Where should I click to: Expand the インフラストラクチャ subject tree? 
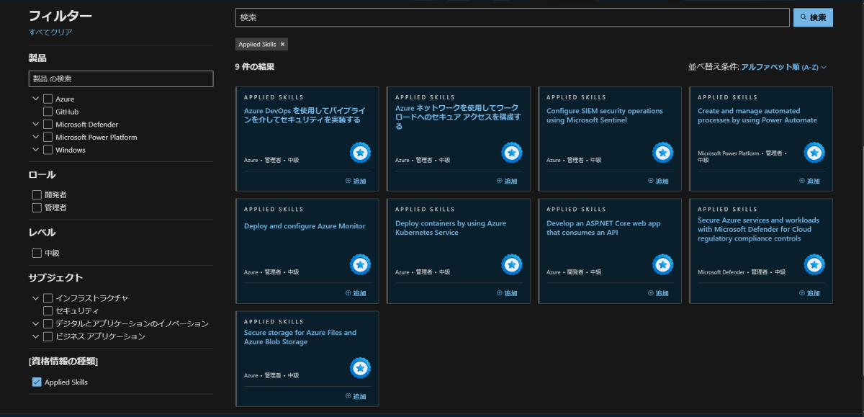(x=35, y=298)
